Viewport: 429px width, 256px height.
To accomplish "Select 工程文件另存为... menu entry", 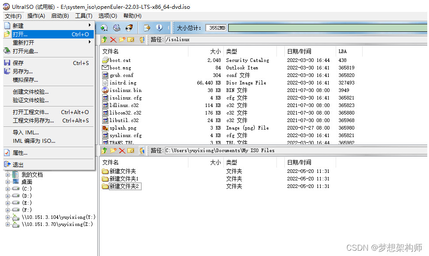I will tap(49, 121).
